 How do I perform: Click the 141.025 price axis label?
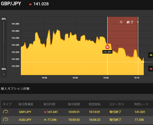[15, 66]
